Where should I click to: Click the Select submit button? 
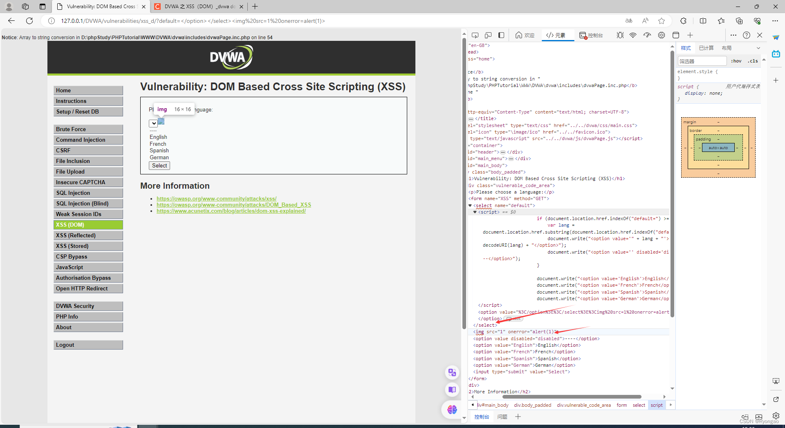(159, 165)
